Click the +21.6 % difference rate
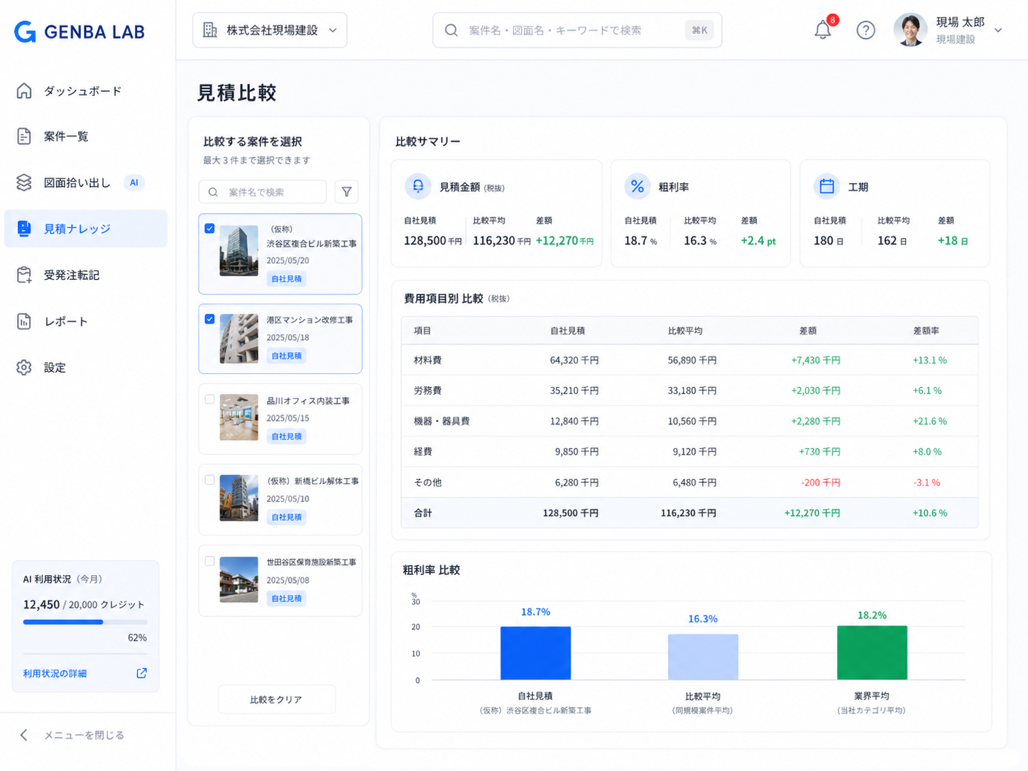Image resolution: width=1028 pixels, height=771 pixels. pyautogui.click(x=929, y=421)
